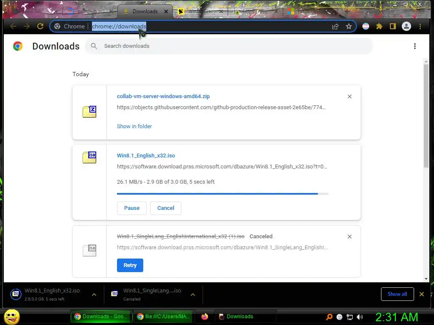Remove canceled Win8.1_SingleLang entry from list
Image resolution: width=434 pixels, height=325 pixels.
pos(350,237)
